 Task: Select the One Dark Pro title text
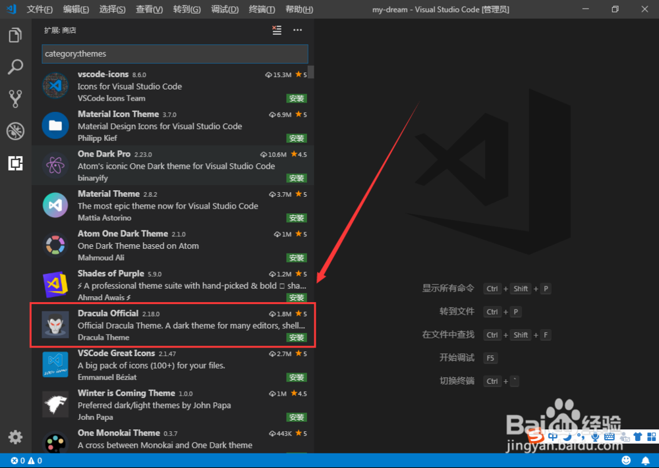(x=104, y=154)
